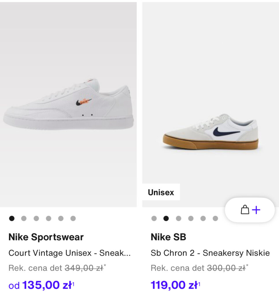Select third carousel dot under Nike SB
Image resolution: width=279 pixels, height=296 pixels.
(179, 219)
